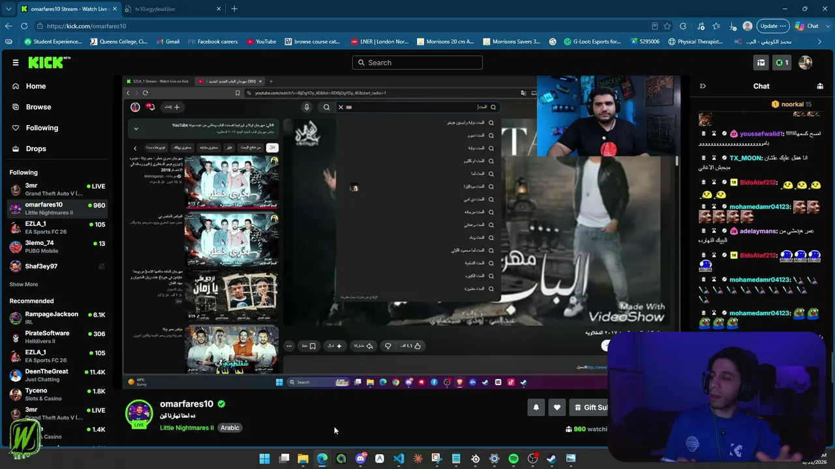Open Steam from the taskbar
The image size is (835, 469).
[x=552, y=459]
